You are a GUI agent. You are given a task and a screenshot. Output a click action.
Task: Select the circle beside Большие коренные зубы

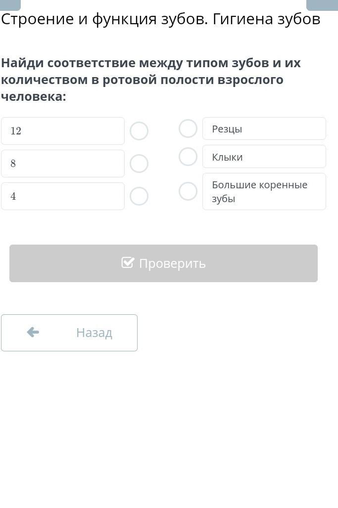[x=188, y=191]
